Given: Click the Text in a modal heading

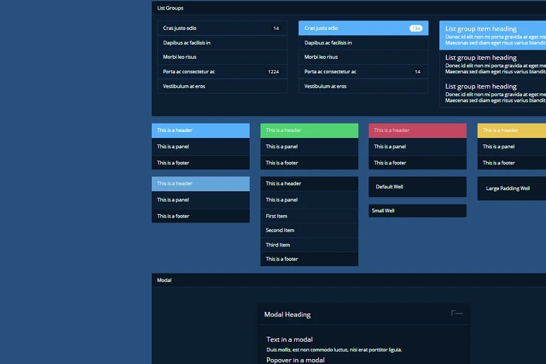Looking at the screenshot, I should pos(290,339).
